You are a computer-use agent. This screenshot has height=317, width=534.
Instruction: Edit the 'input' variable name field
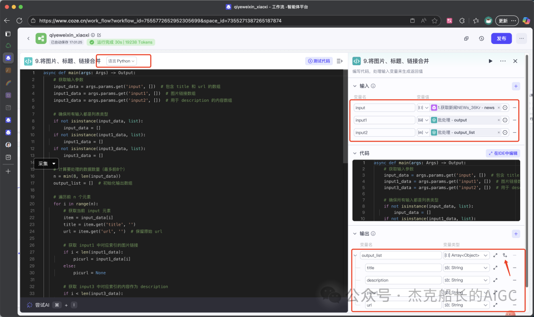pyautogui.click(x=384, y=108)
